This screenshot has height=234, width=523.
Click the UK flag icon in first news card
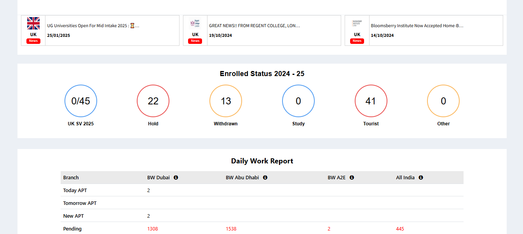(x=33, y=23)
